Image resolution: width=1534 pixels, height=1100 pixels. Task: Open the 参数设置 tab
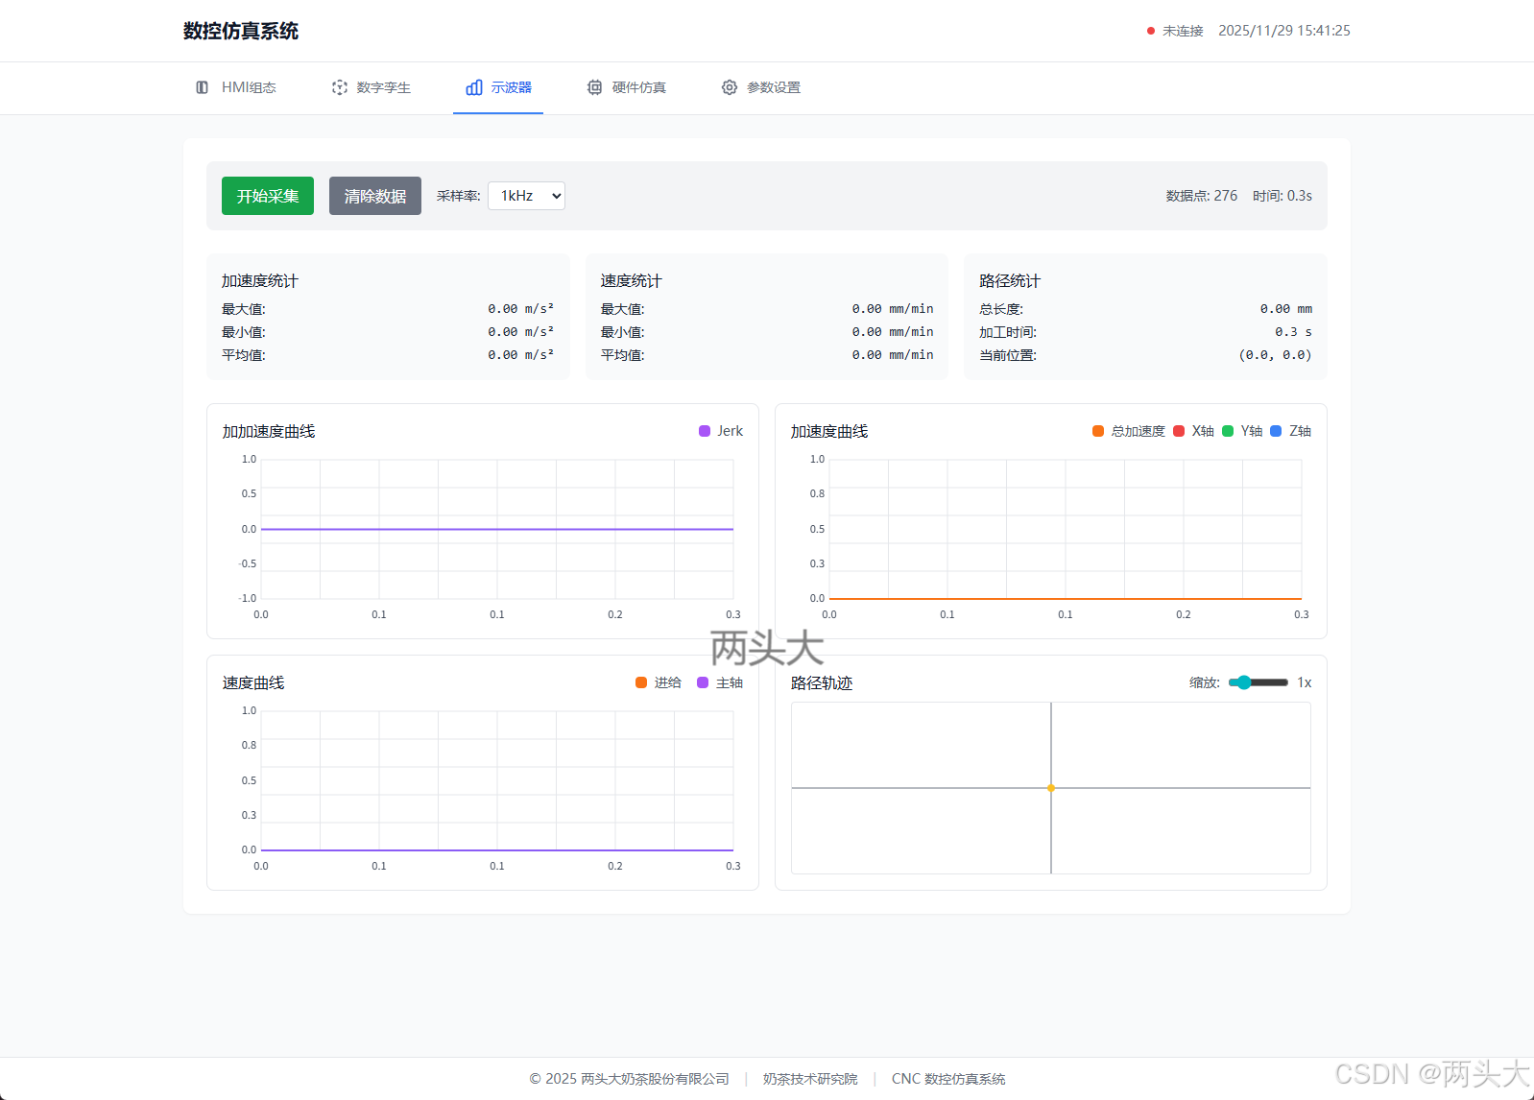[x=761, y=87]
